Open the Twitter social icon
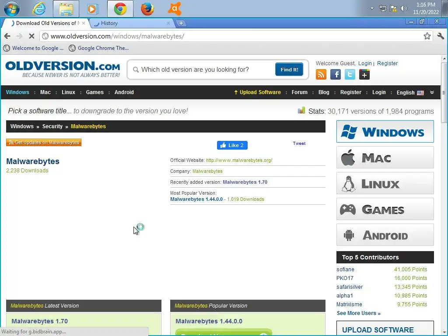Viewport: 448px width, 336px height. 350,74
